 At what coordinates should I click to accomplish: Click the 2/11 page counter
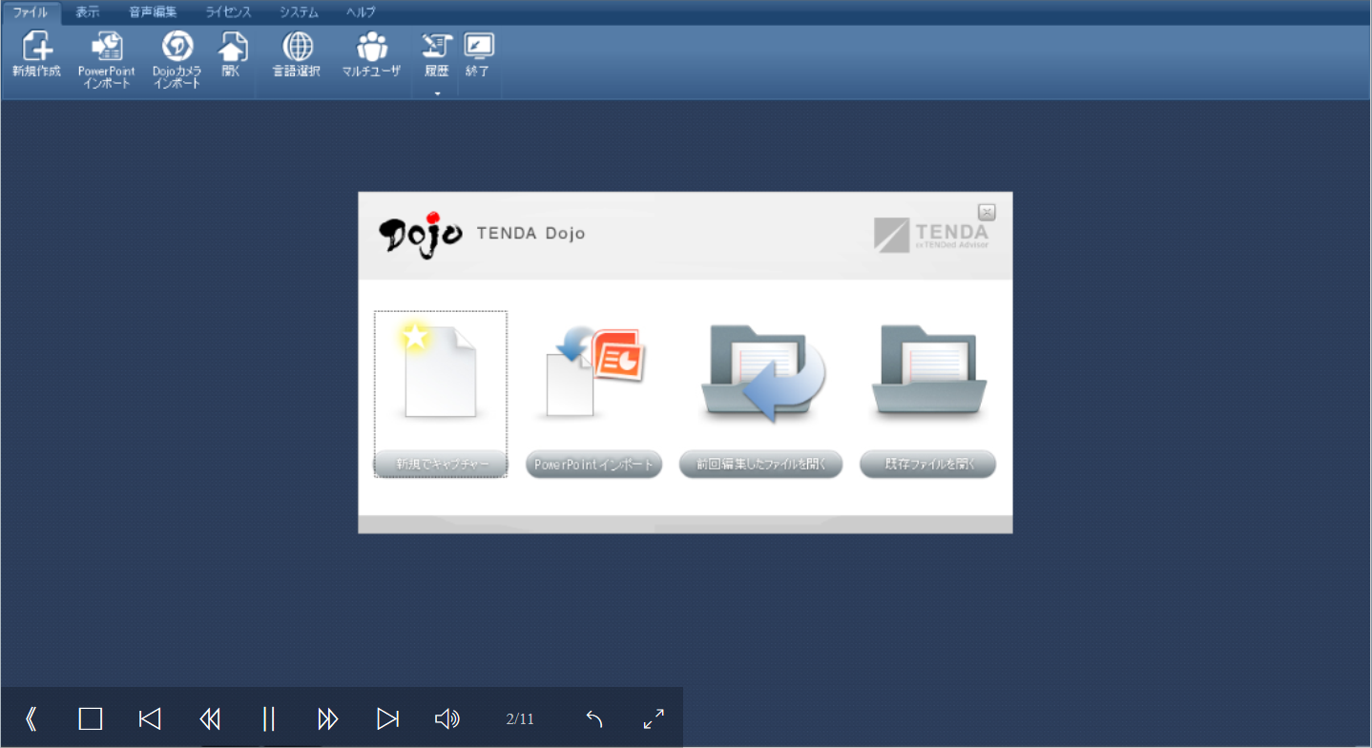click(x=520, y=719)
